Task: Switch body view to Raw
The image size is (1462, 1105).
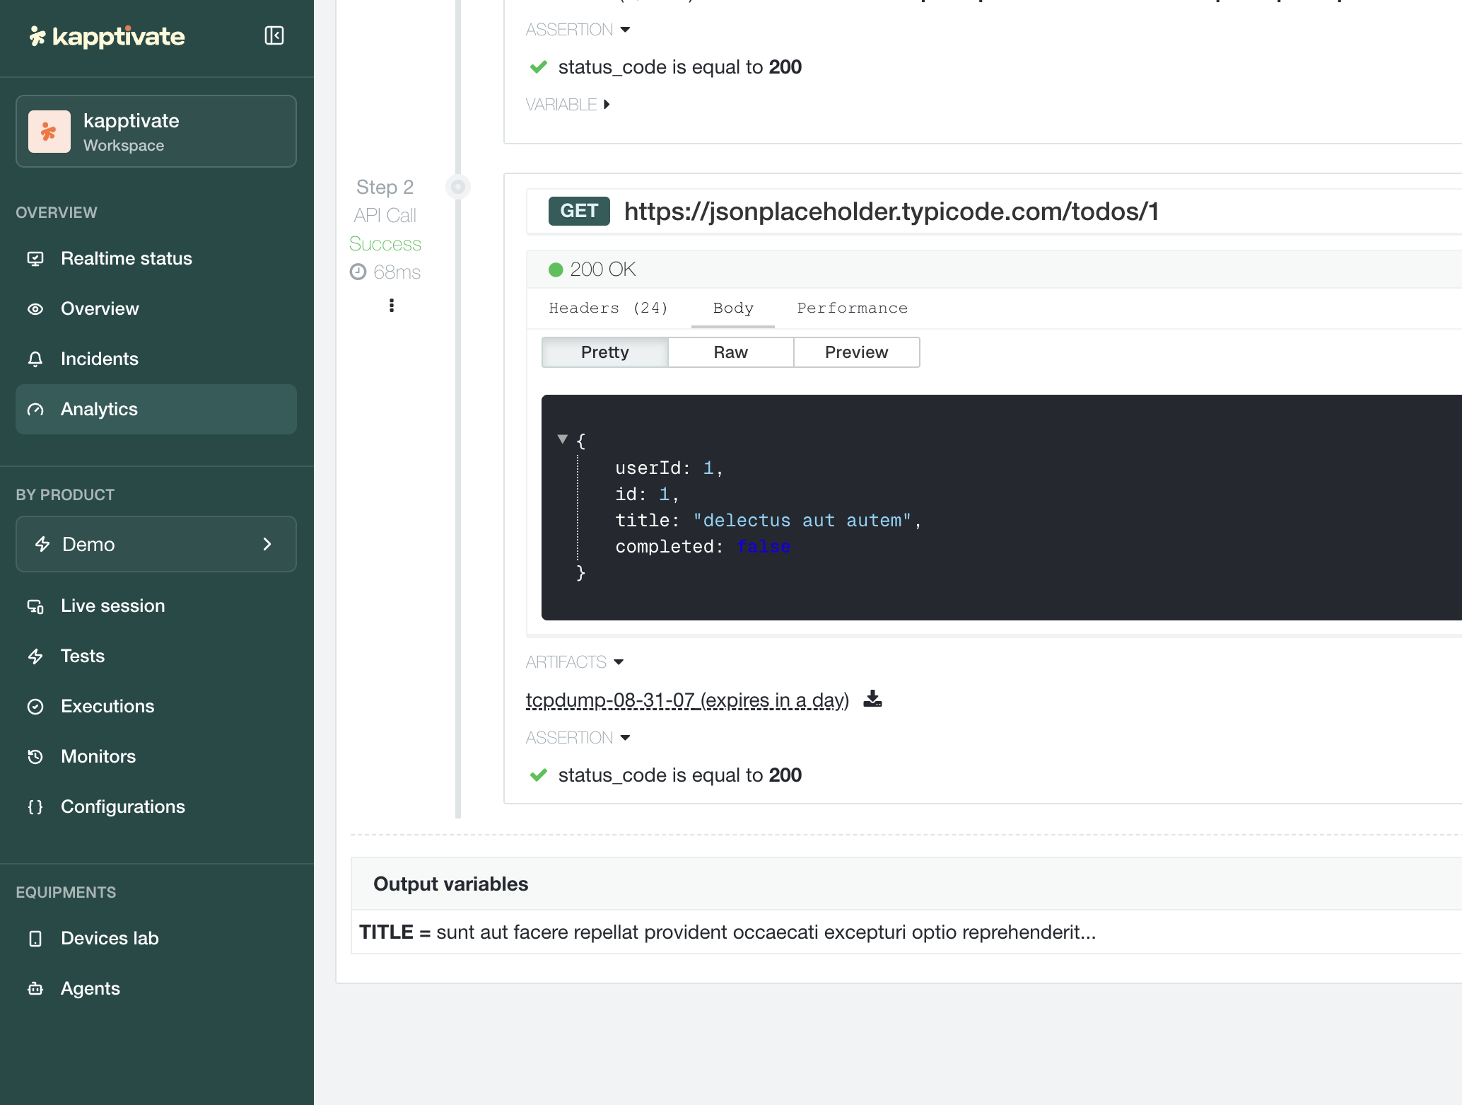Action: coord(730,352)
